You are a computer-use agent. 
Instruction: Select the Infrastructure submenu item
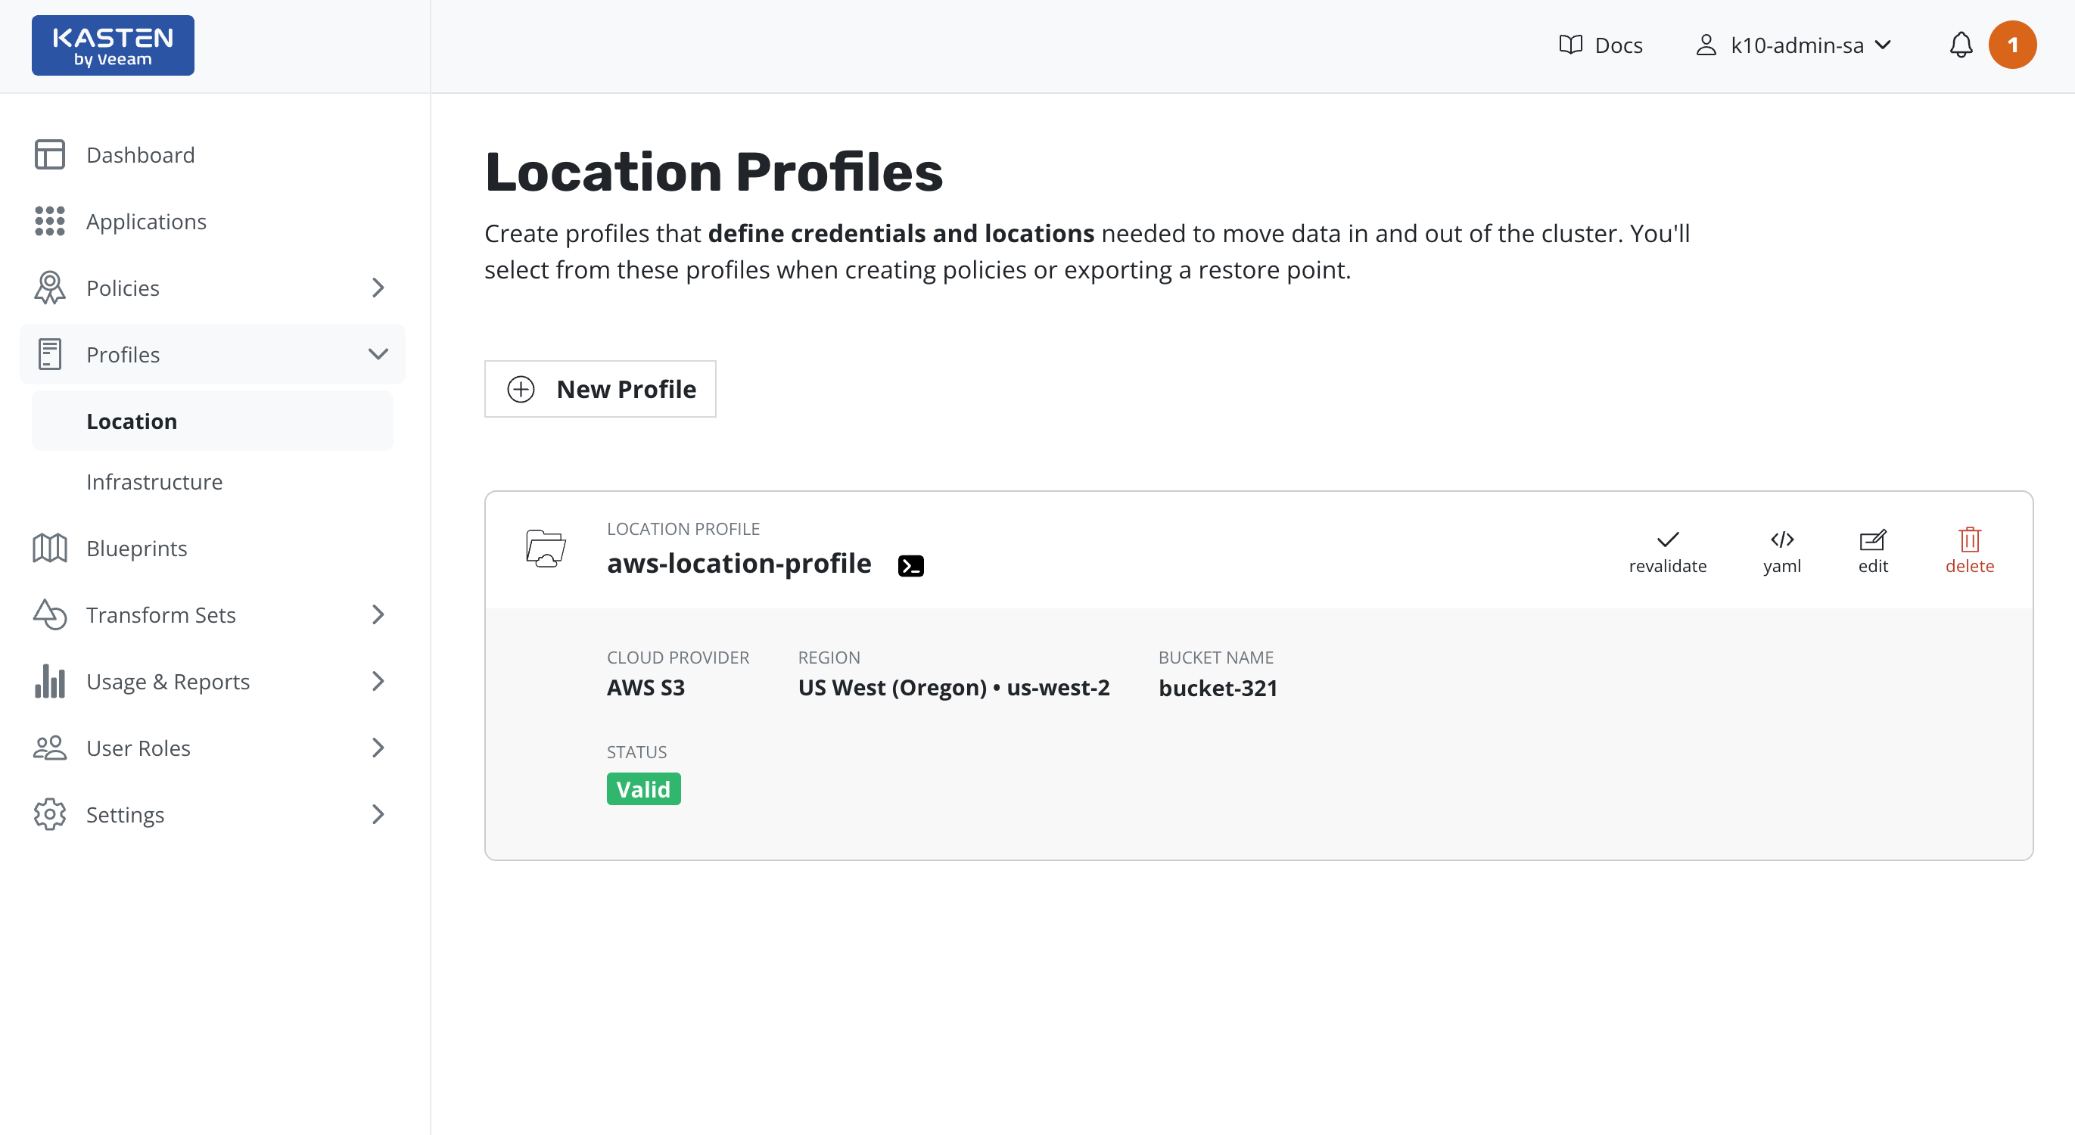[x=154, y=482]
